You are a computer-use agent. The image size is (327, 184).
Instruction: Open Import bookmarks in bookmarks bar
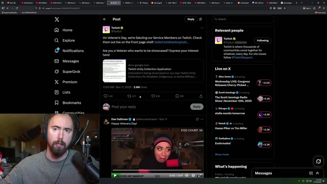pos(9,13)
